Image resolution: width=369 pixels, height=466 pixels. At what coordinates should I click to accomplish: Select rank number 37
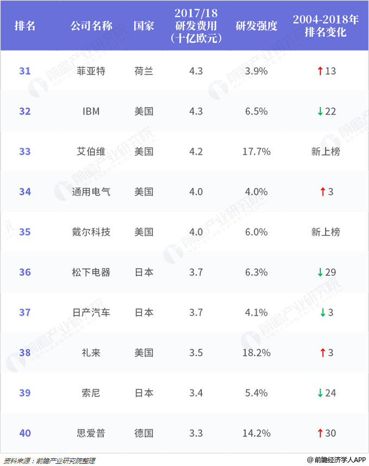(25, 312)
